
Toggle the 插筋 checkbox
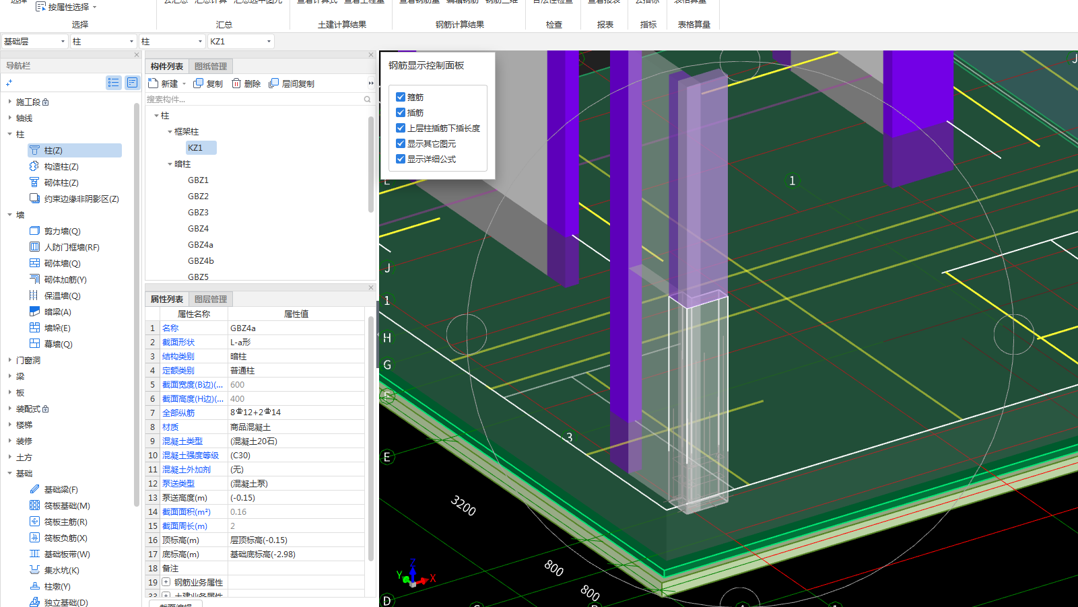401,112
